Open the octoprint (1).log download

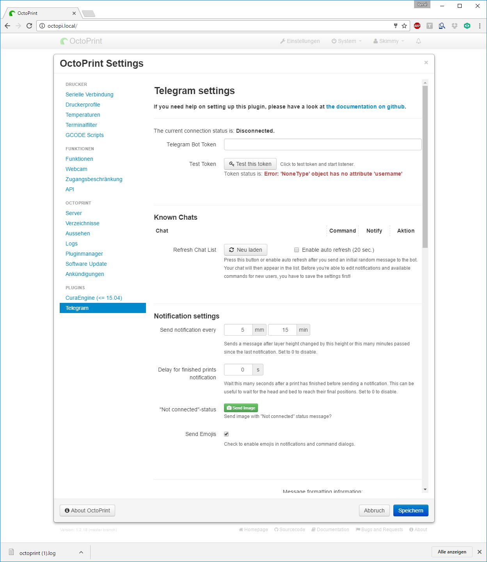(37, 553)
